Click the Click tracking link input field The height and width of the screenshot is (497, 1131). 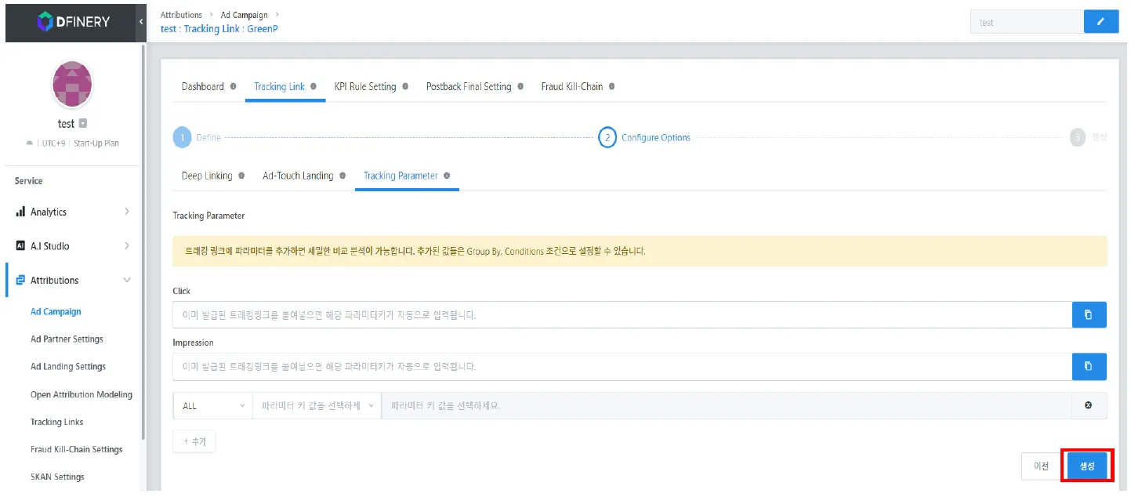[x=622, y=314]
